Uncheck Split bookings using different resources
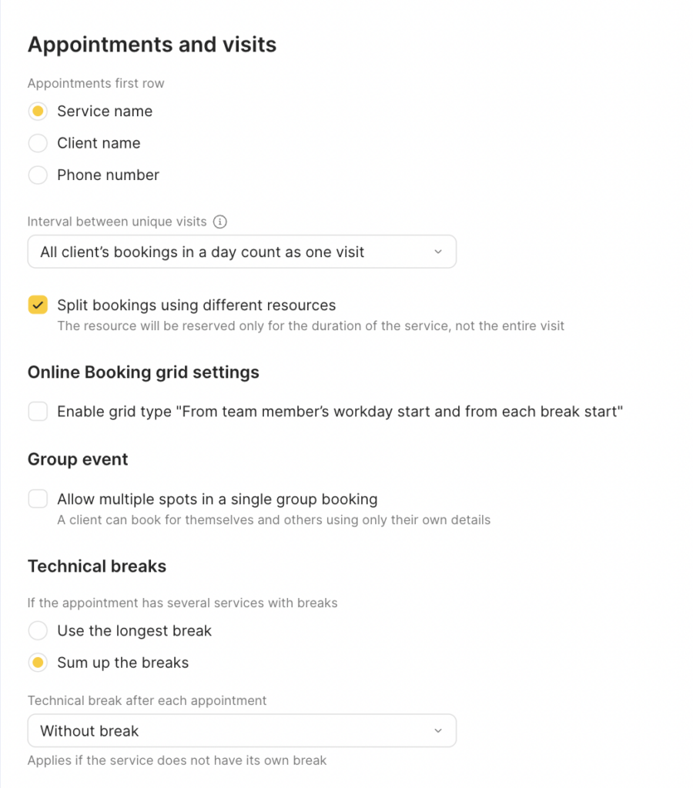This screenshot has width=693, height=788. (38, 305)
